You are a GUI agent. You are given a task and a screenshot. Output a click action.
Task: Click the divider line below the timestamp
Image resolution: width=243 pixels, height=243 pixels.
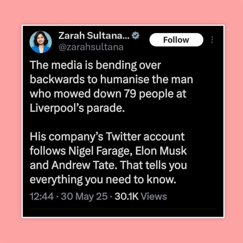123,209
